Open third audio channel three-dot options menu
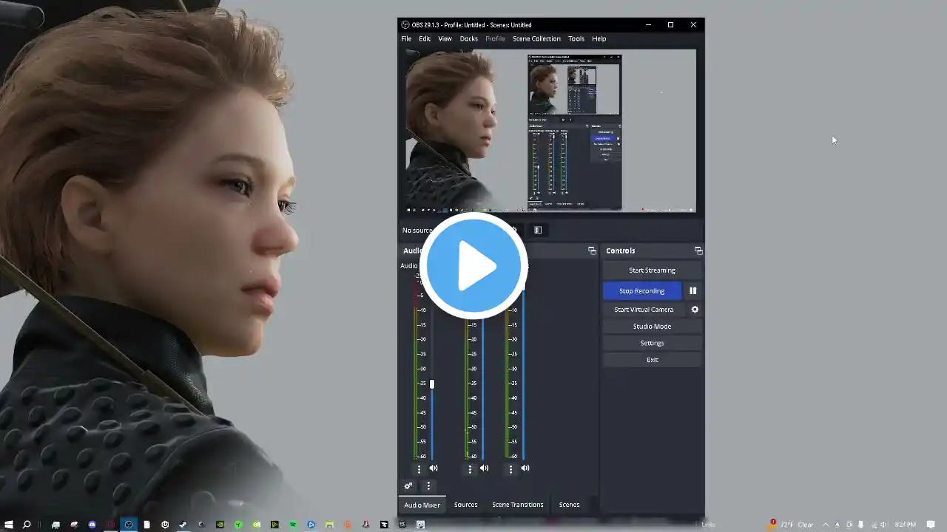Image resolution: width=947 pixels, height=532 pixels. point(510,468)
